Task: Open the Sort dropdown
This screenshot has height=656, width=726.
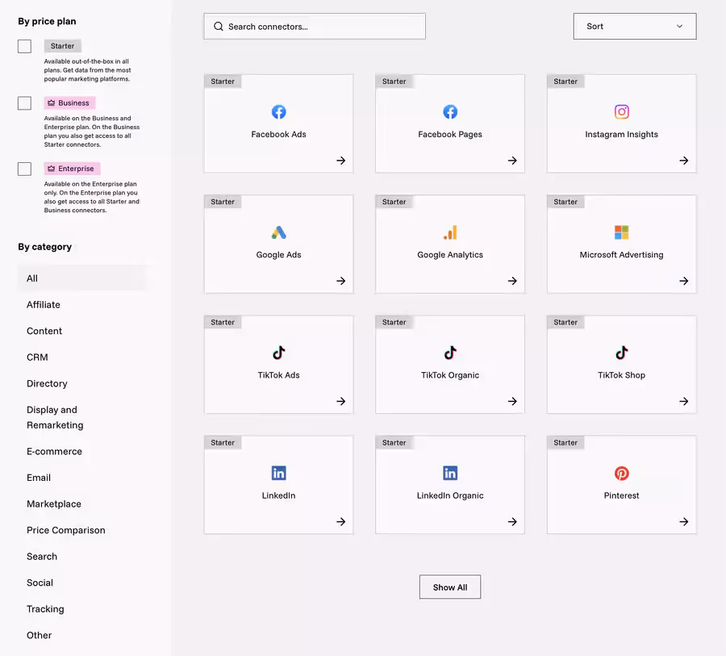Action: [x=634, y=27]
